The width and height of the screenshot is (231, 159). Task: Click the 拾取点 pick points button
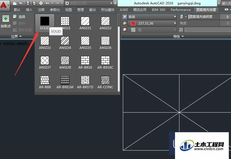point(6,22)
